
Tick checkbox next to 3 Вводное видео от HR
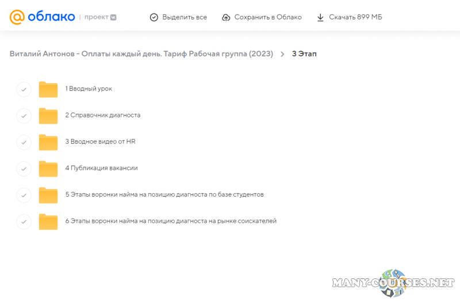coord(24,142)
